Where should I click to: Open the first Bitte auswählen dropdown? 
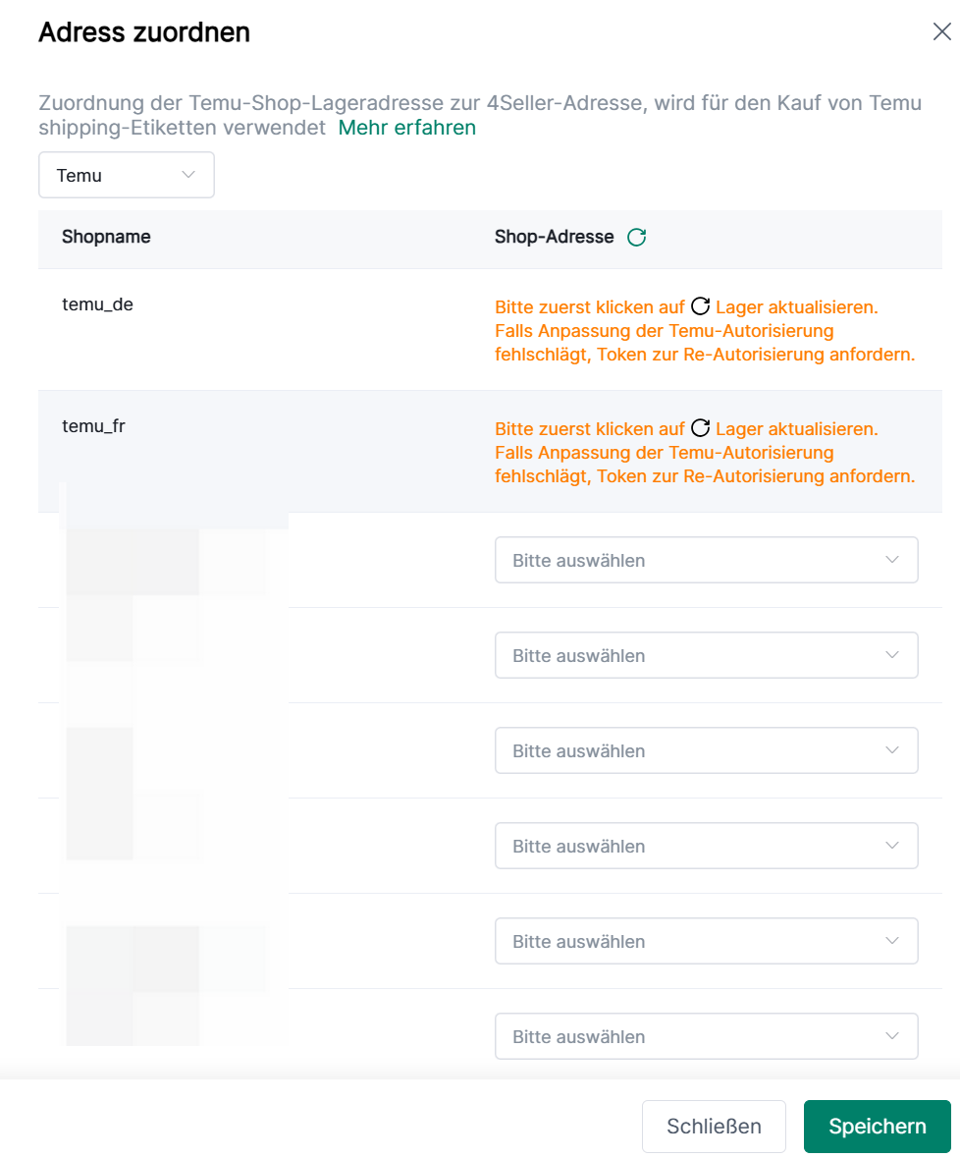[706, 560]
